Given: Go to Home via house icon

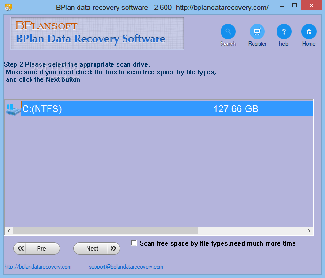Looking at the screenshot, I should (309, 31).
